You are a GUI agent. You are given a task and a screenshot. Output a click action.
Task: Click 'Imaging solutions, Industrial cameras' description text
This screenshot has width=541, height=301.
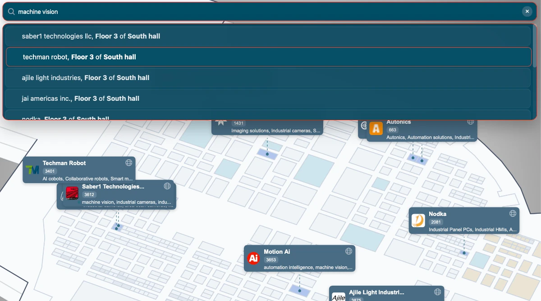point(276,130)
